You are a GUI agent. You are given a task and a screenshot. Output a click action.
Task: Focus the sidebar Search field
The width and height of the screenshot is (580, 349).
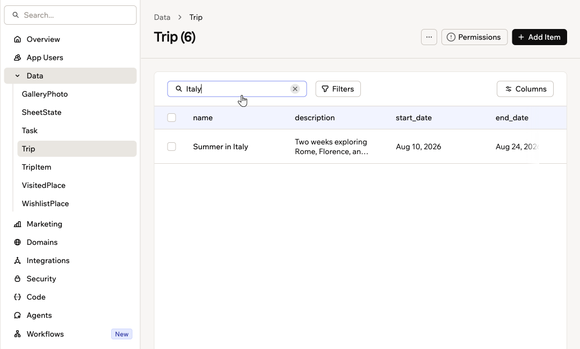(x=70, y=15)
